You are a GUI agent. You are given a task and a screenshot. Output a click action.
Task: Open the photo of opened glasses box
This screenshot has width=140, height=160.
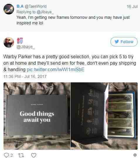pyautogui.click(x=104, y=116)
